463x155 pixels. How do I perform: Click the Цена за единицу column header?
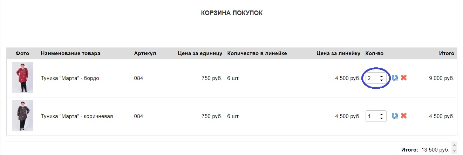[x=200, y=53]
